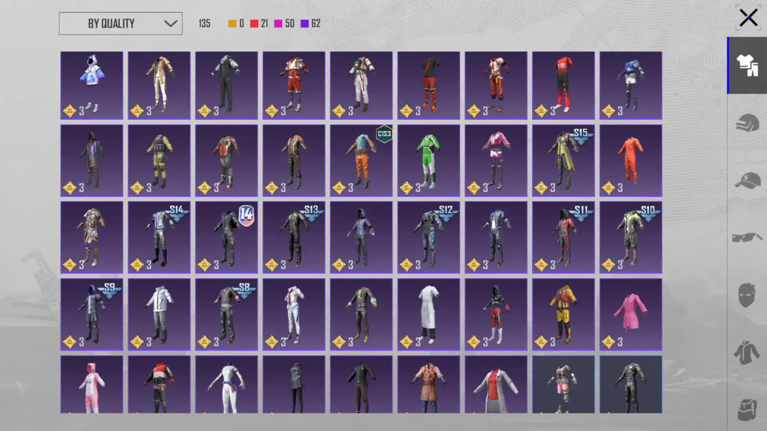The height and width of the screenshot is (431, 767).
Task: Click the dropdown chevron arrow
Action: pyautogui.click(x=171, y=24)
